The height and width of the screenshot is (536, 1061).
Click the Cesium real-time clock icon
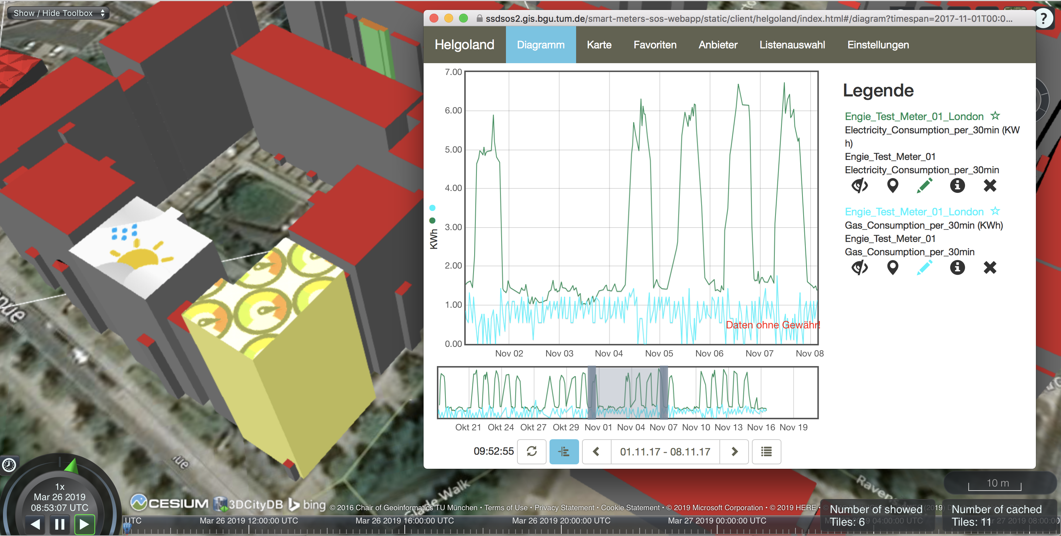coord(9,465)
